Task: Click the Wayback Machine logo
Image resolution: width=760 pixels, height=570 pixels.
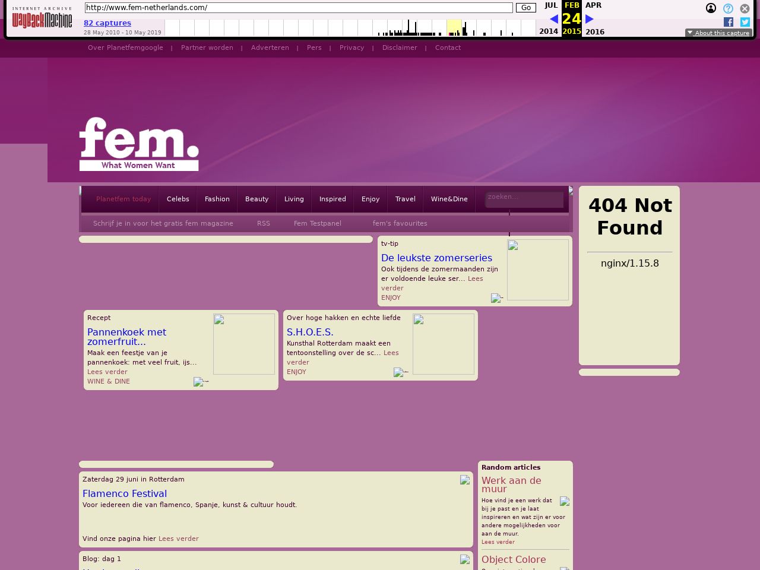Action: (42, 18)
